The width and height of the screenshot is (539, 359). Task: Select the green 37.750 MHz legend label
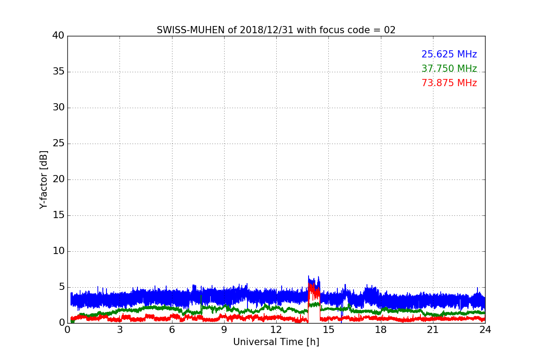[449, 69]
